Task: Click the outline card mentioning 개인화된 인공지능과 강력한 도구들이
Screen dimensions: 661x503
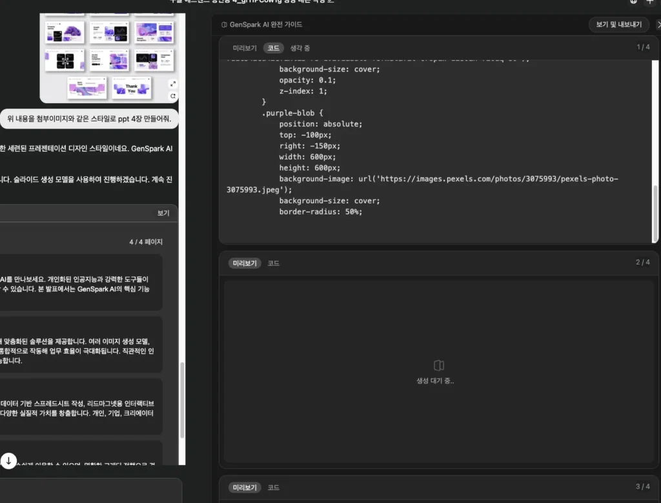Action: coord(81,283)
